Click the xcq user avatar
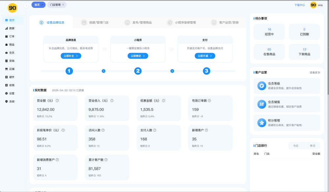The image size is (329, 192). click(313, 5)
